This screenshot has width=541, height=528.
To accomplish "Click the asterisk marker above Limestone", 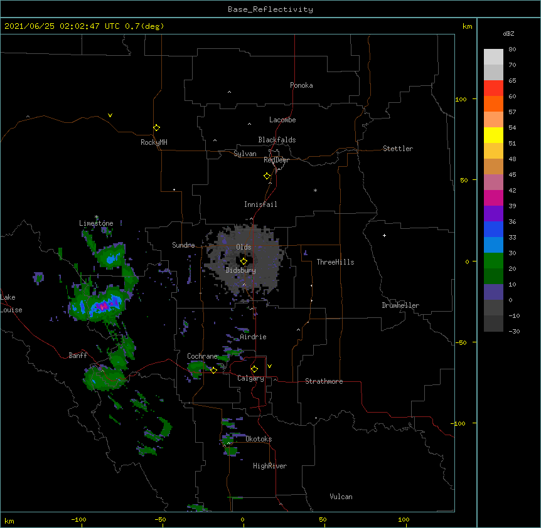I will (x=96, y=217).
